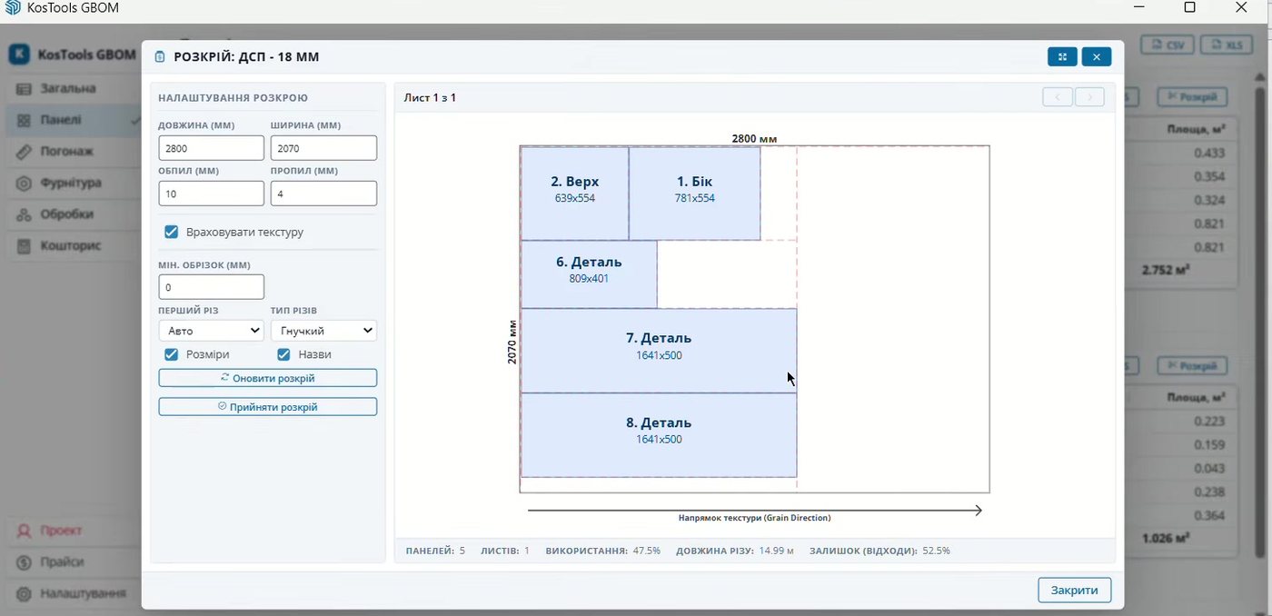The width and height of the screenshot is (1272, 616).
Task: Focus the Обпил (мм) input field
Action: click(211, 194)
